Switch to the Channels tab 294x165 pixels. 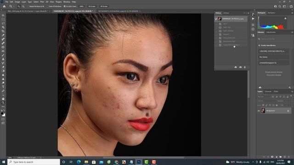tap(268, 92)
